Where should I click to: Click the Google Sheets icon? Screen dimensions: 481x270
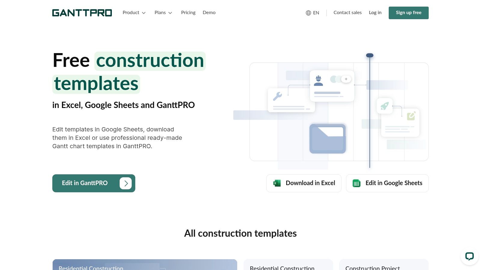357,183
